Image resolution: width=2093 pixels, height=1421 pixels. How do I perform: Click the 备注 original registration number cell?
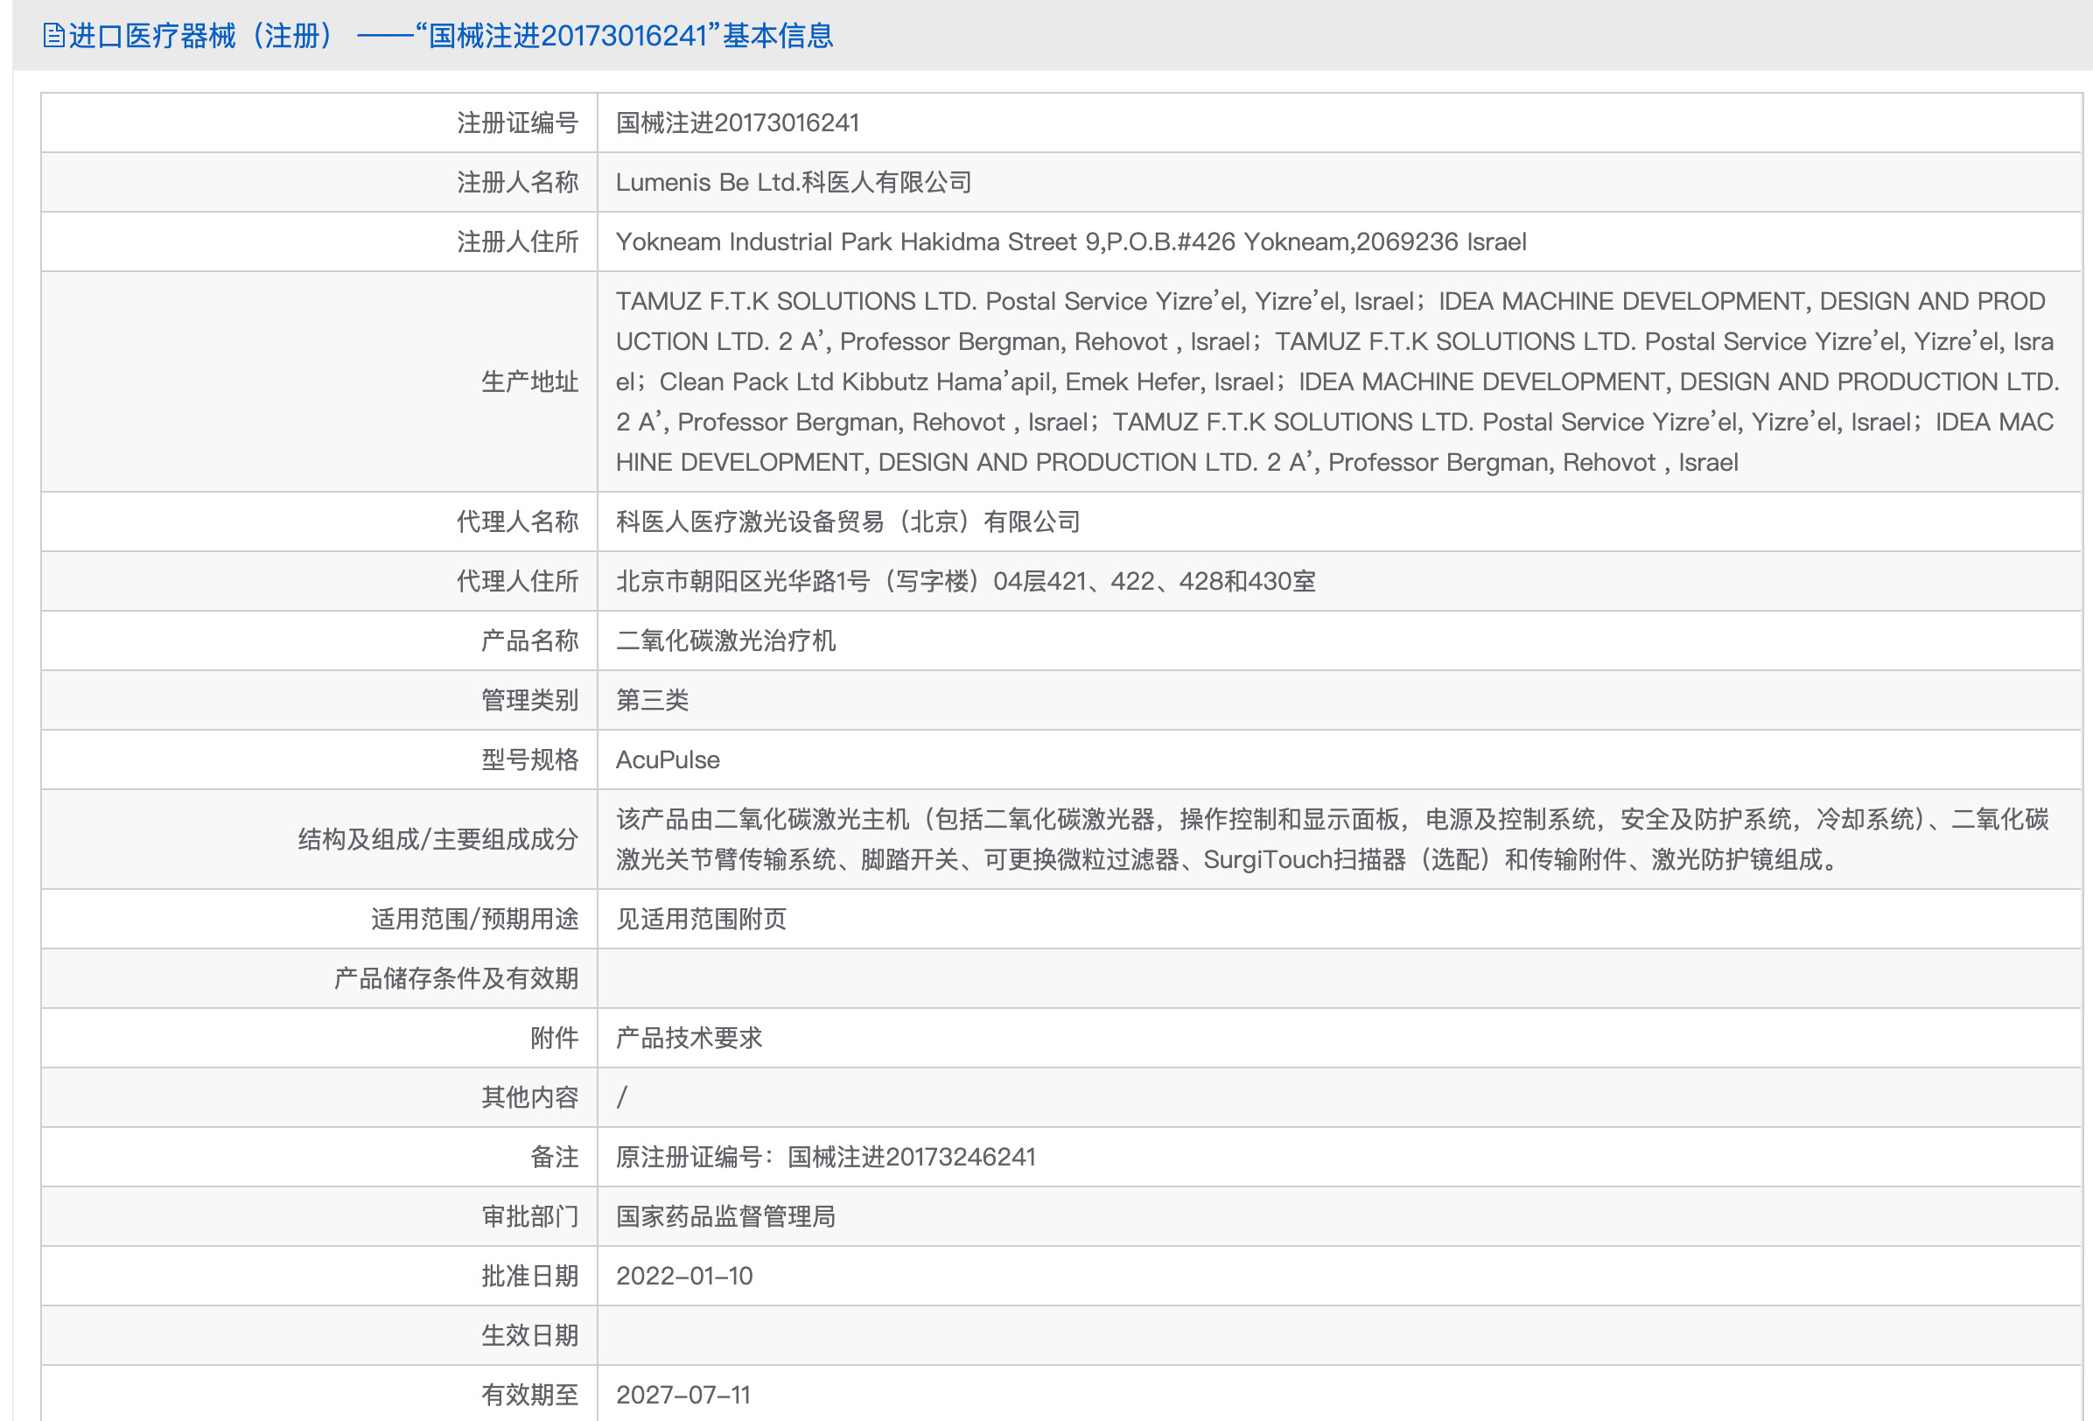click(x=826, y=1156)
